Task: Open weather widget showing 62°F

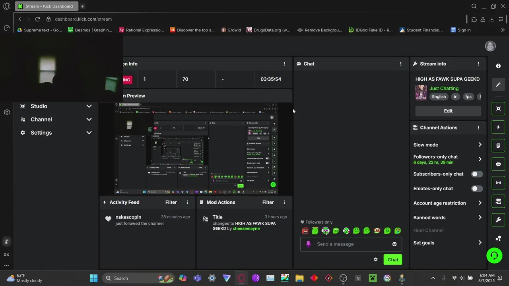Action: (25, 278)
